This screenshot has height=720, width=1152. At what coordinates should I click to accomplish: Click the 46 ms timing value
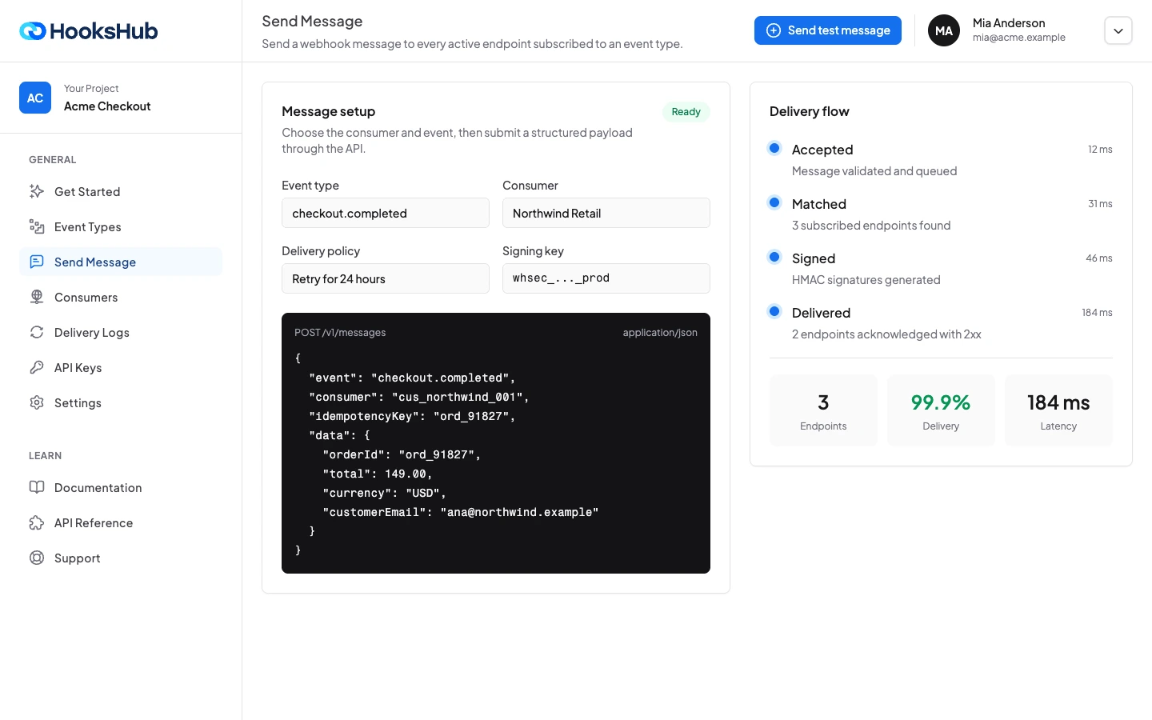[x=1099, y=258]
